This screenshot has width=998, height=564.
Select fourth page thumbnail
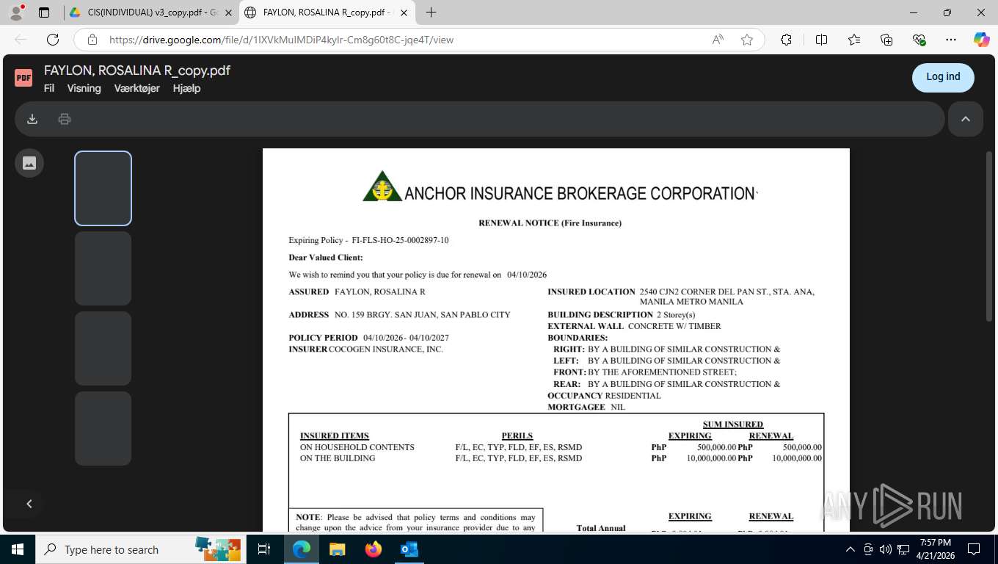pyautogui.click(x=103, y=428)
